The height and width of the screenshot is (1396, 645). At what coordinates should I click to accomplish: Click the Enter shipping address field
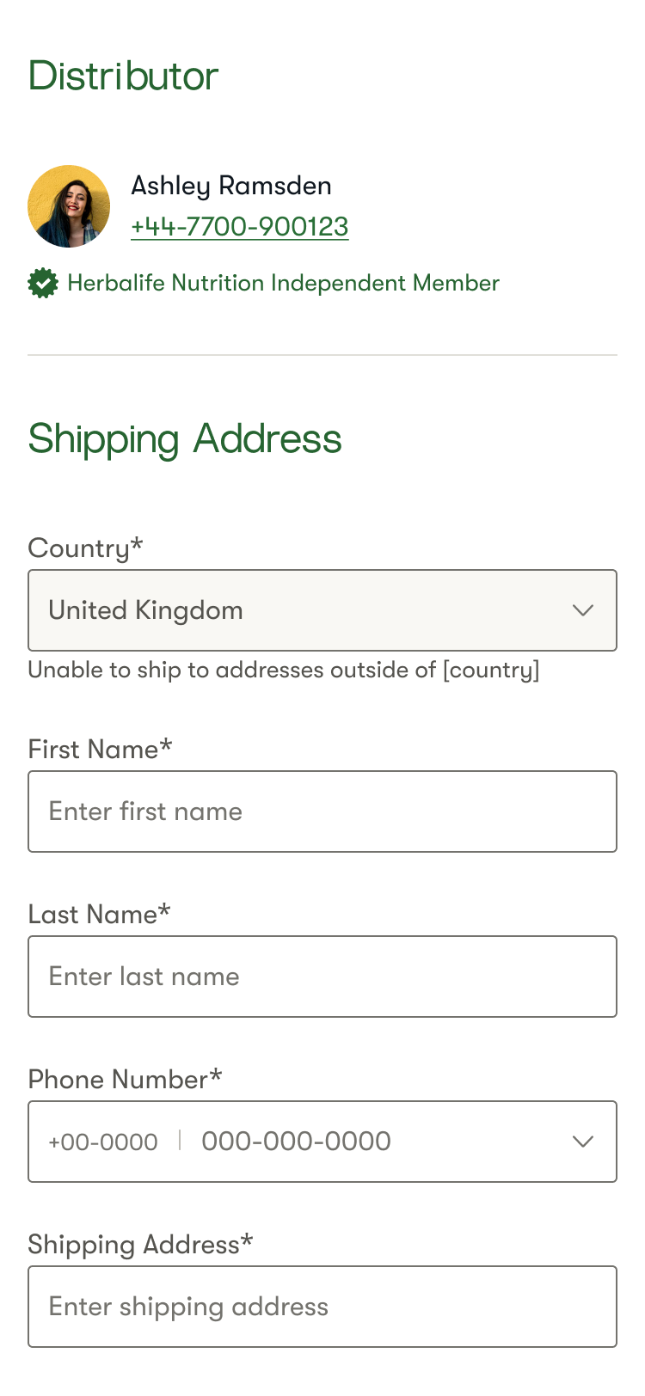pyautogui.click(x=322, y=1307)
